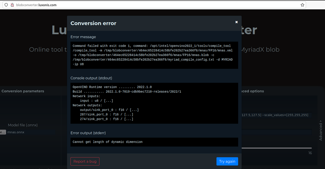Expand the vertical Advanced panel toggle
Viewport: 325px width, 169px height.
coord(321,131)
